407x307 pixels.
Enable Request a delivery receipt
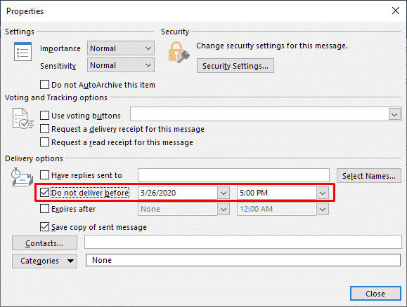coord(45,129)
